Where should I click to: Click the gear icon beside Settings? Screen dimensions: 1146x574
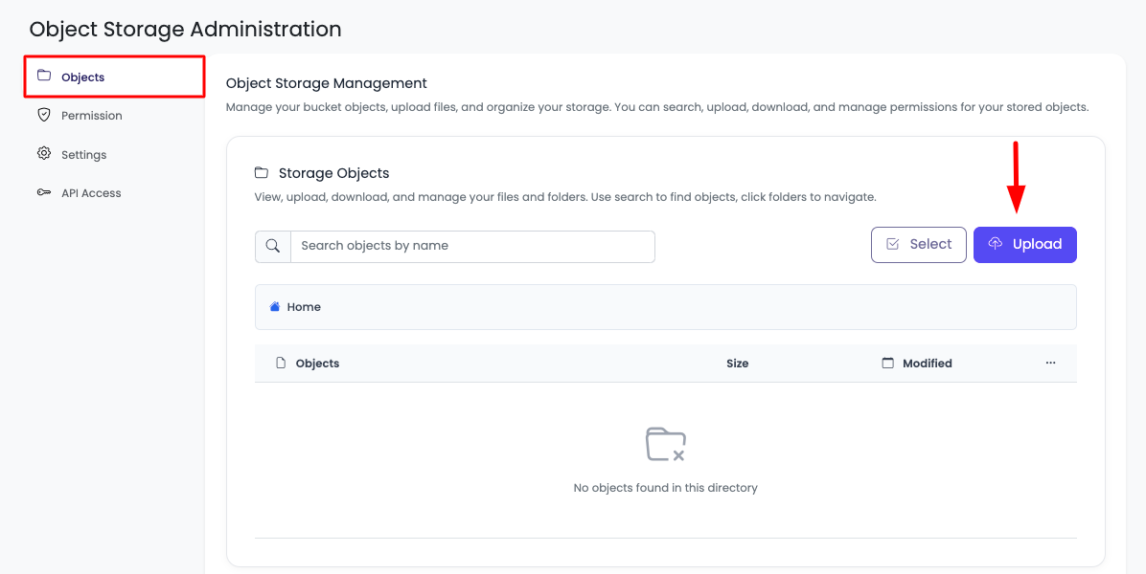pos(44,154)
